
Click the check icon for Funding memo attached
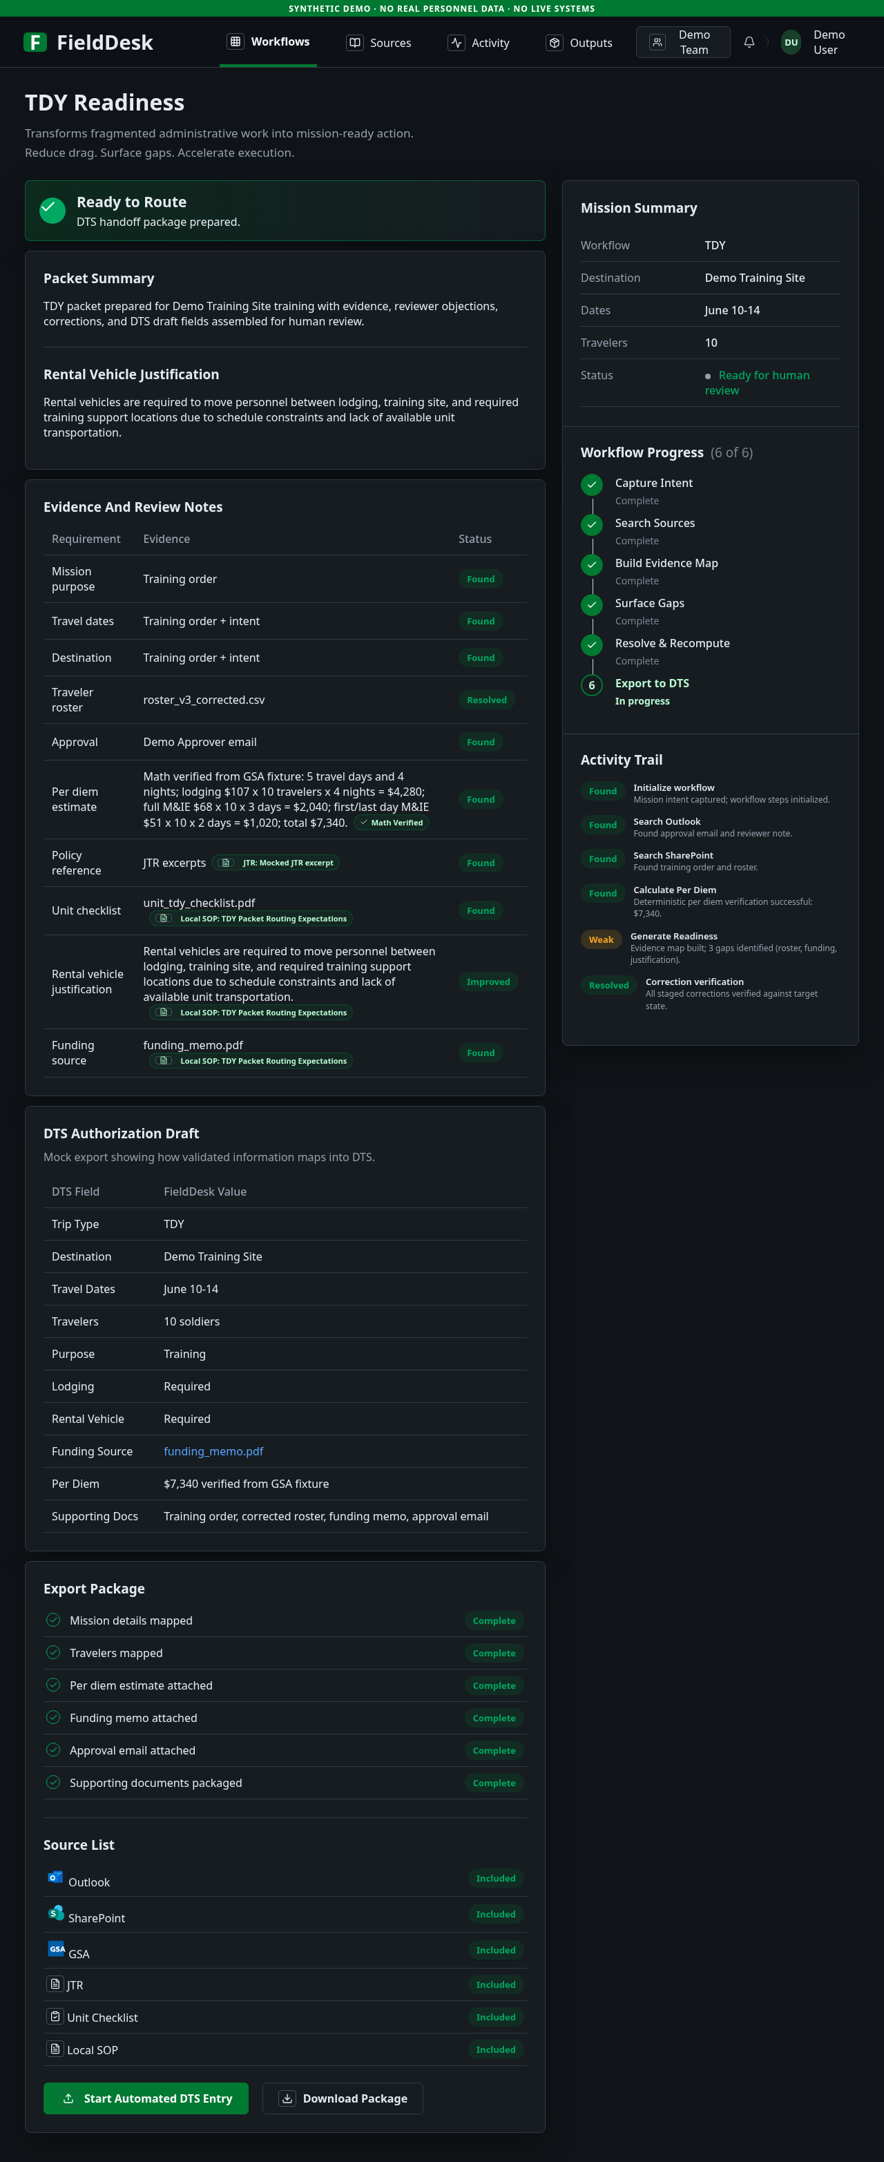tap(53, 1717)
